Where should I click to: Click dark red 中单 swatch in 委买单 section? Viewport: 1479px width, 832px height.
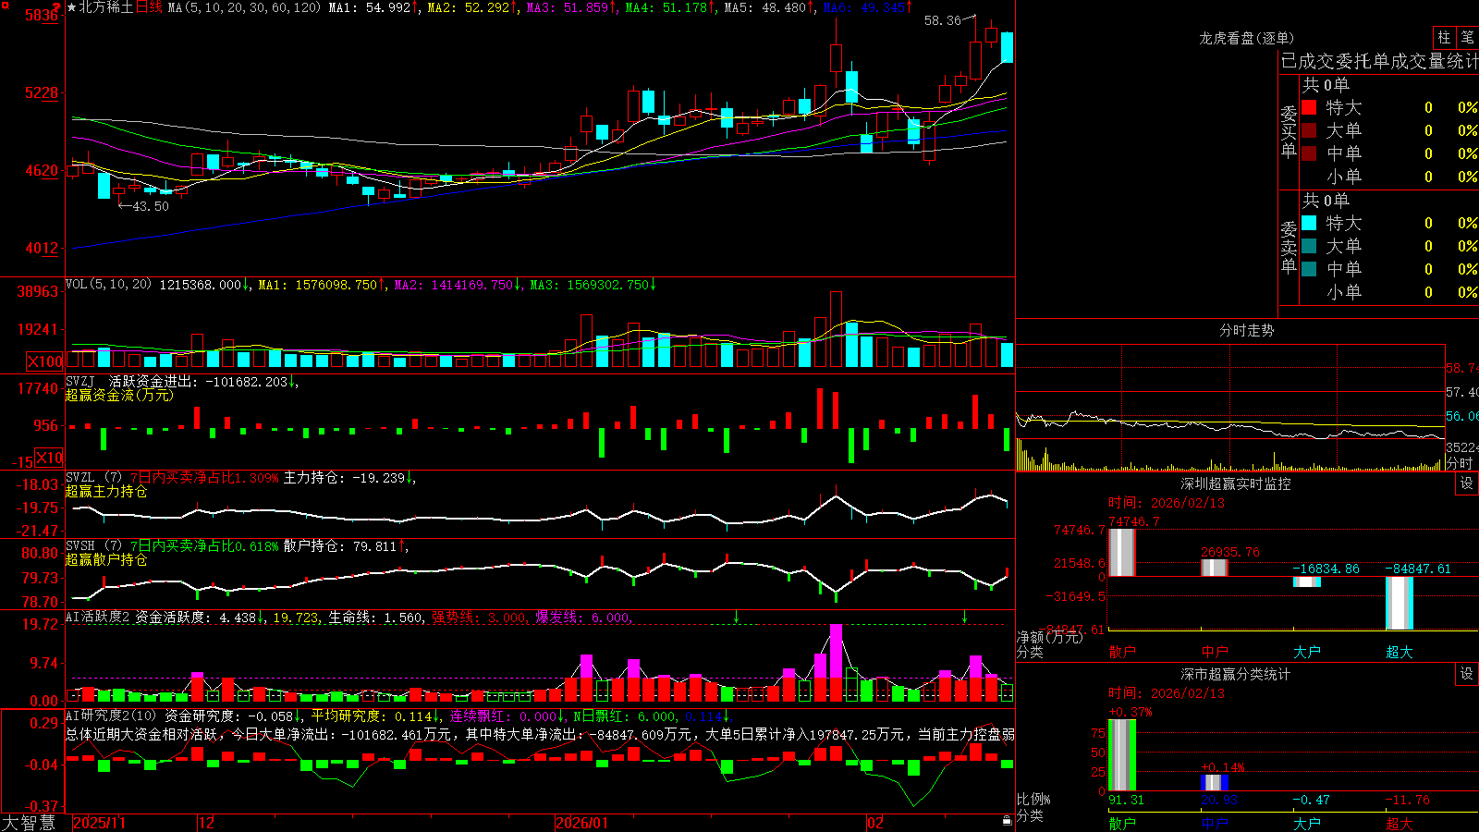[x=1309, y=153]
